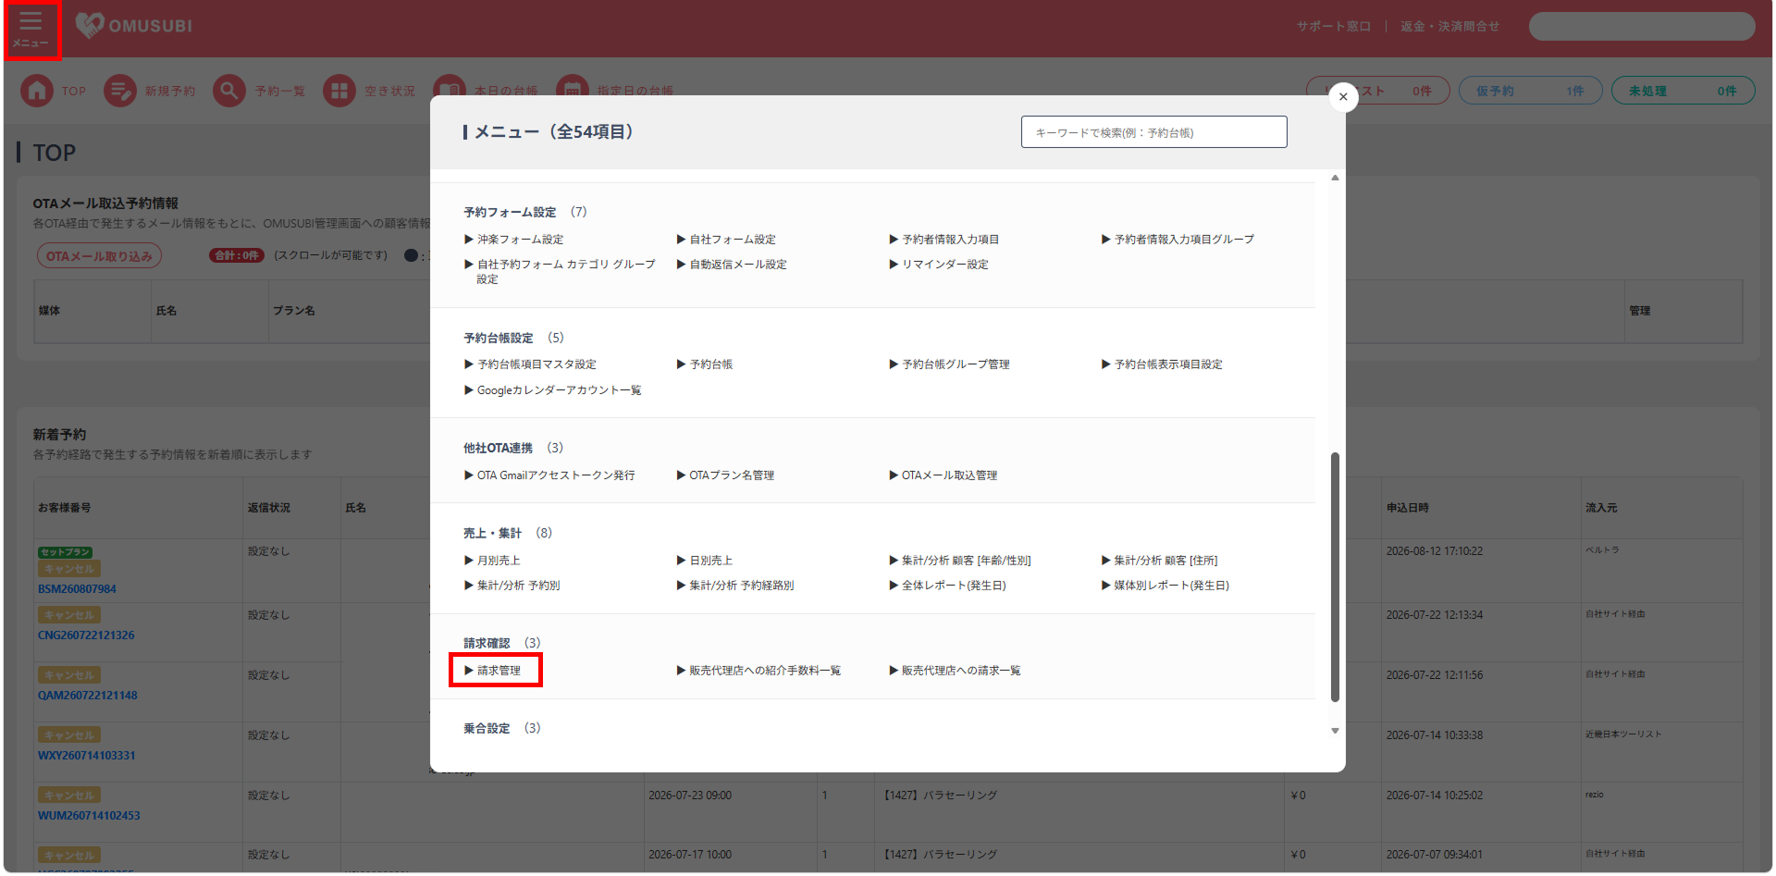Open the サポート窓口 link
The image size is (1776, 876).
(1333, 26)
